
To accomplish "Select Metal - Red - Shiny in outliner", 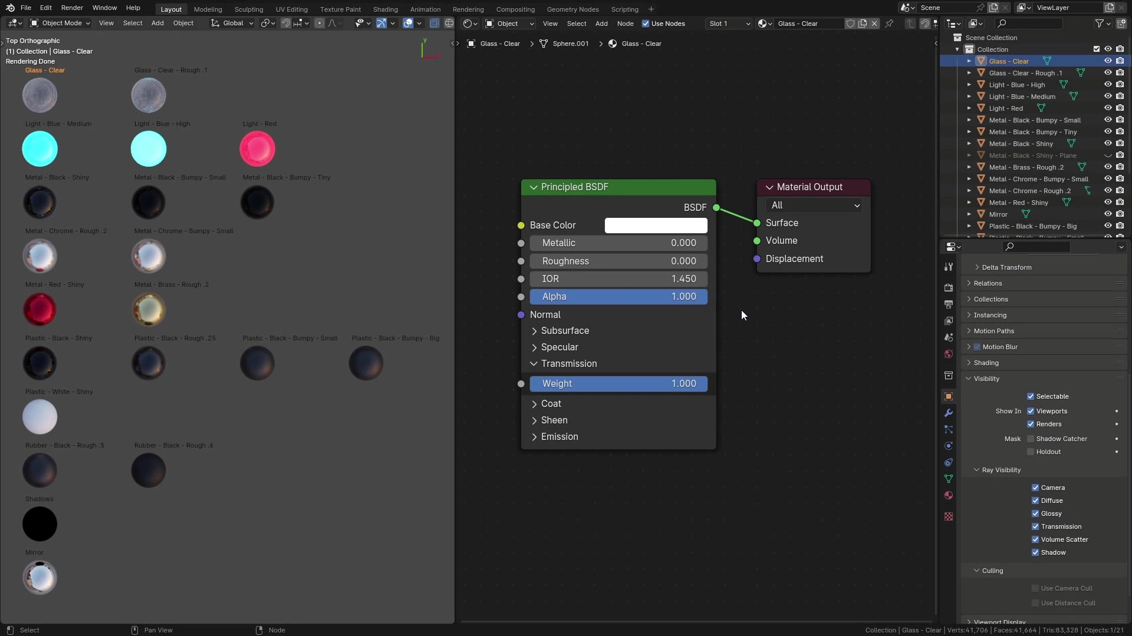I will pos(1018,203).
